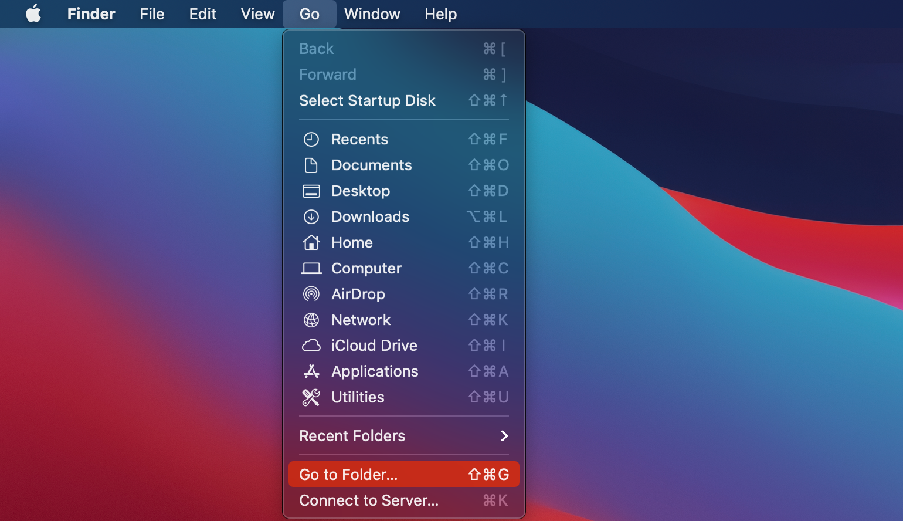Click the ⇧⌘I shortcut beside iCloud Drive
The height and width of the screenshot is (521, 903).
coord(487,346)
